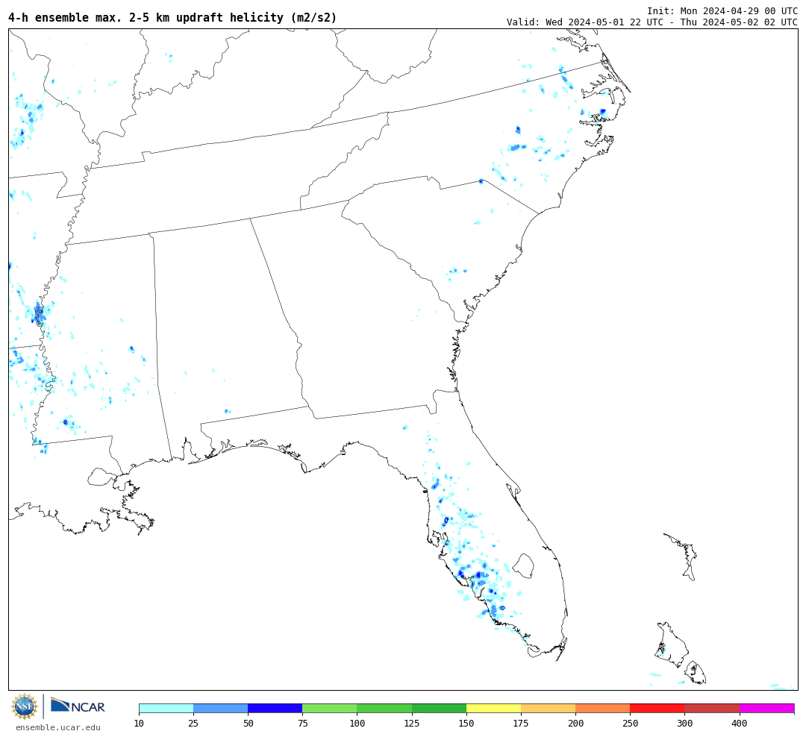Click the dark red 300-400 color swatch

[x=712, y=709]
